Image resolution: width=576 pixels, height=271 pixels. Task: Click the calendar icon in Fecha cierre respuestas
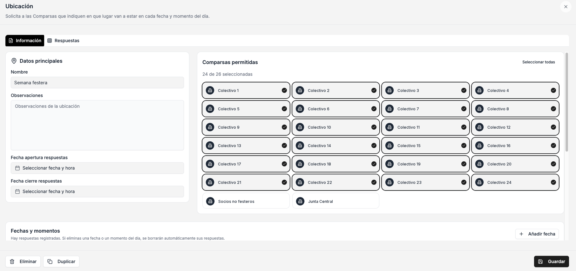(x=17, y=191)
